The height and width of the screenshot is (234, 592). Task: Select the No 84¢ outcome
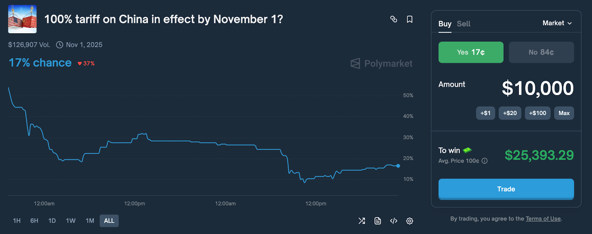coord(541,52)
